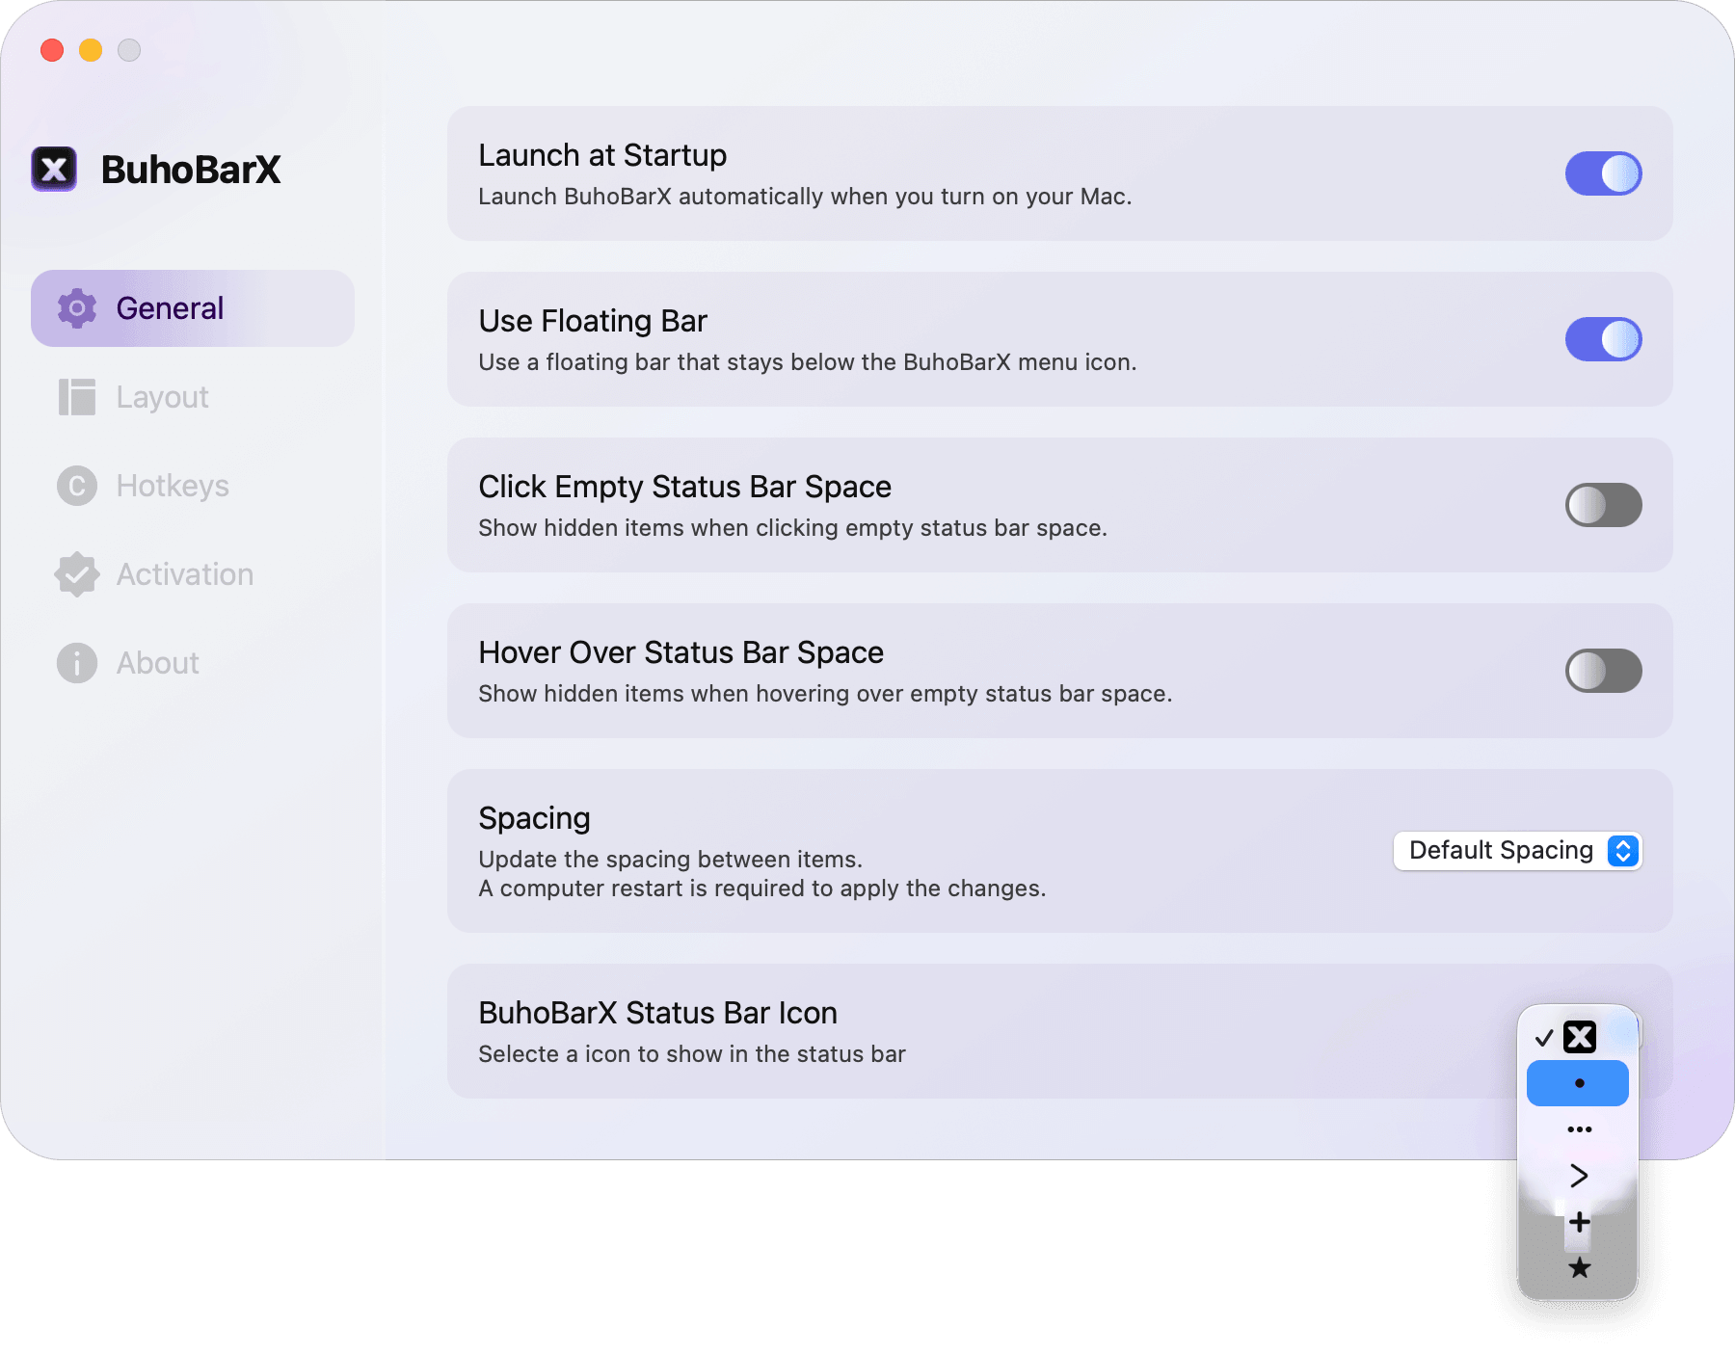Select the checked X icon in the popup
The image size is (1735, 1353).
click(1578, 1037)
